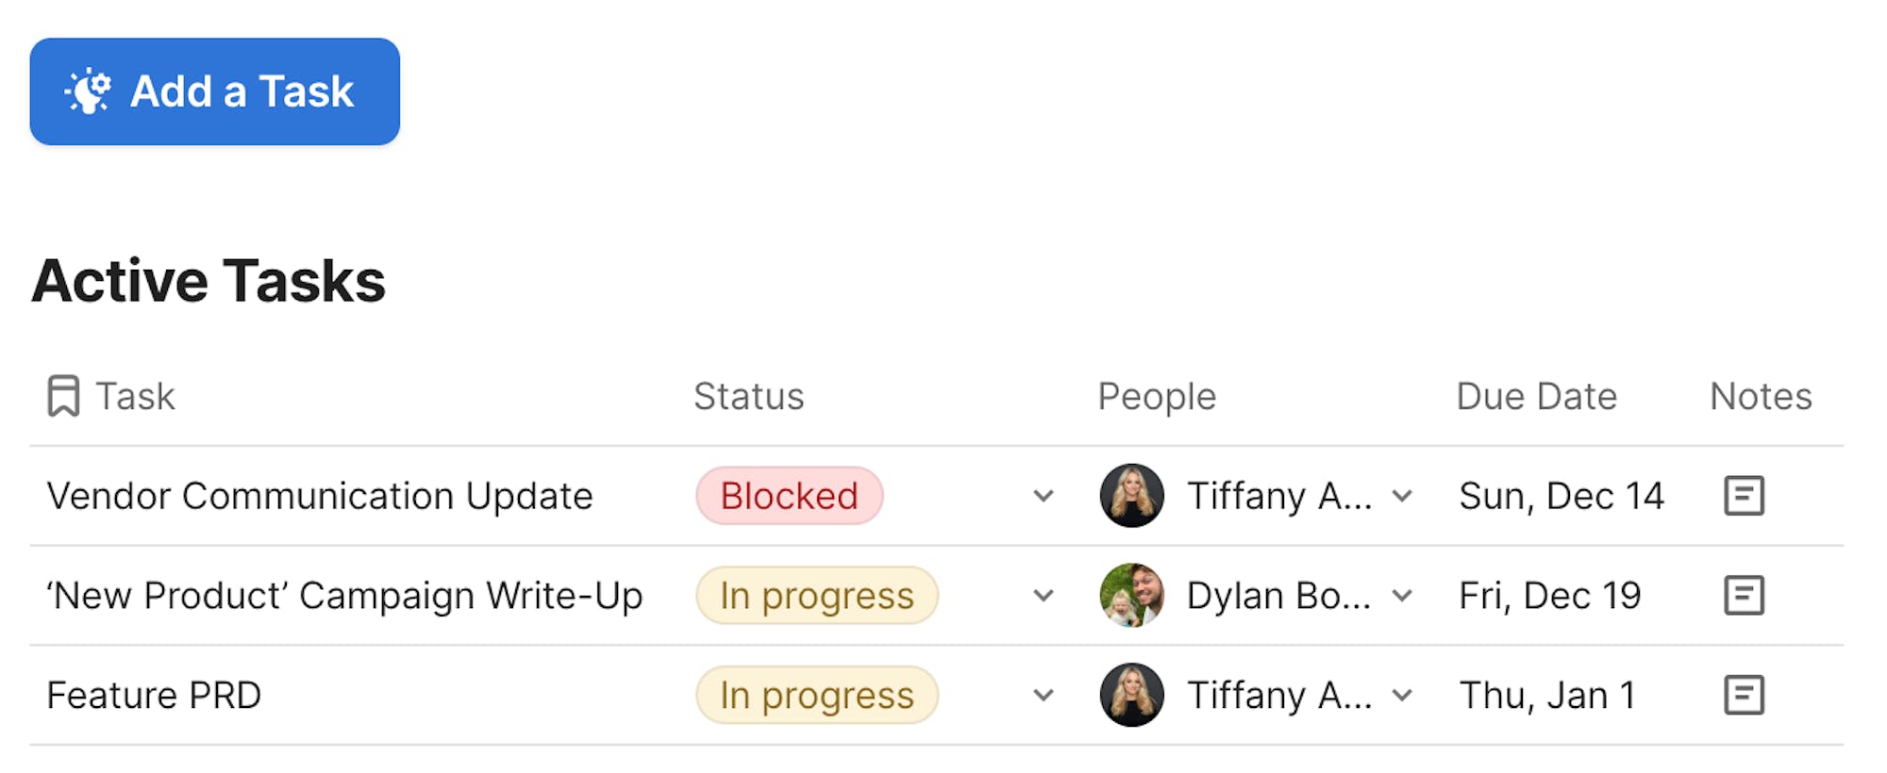Open people chevron in Vendor Communication row
The image size is (1887, 773).
[1403, 496]
